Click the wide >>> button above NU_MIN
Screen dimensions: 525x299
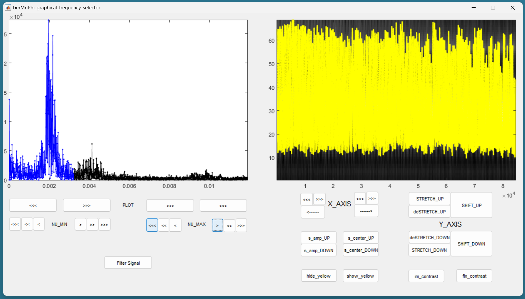click(x=86, y=205)
